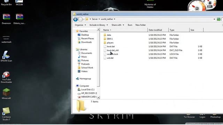This screenshot has height=125, width=223.
Task: Open the EPSON Scan shortcut
Action: [6, 56]
